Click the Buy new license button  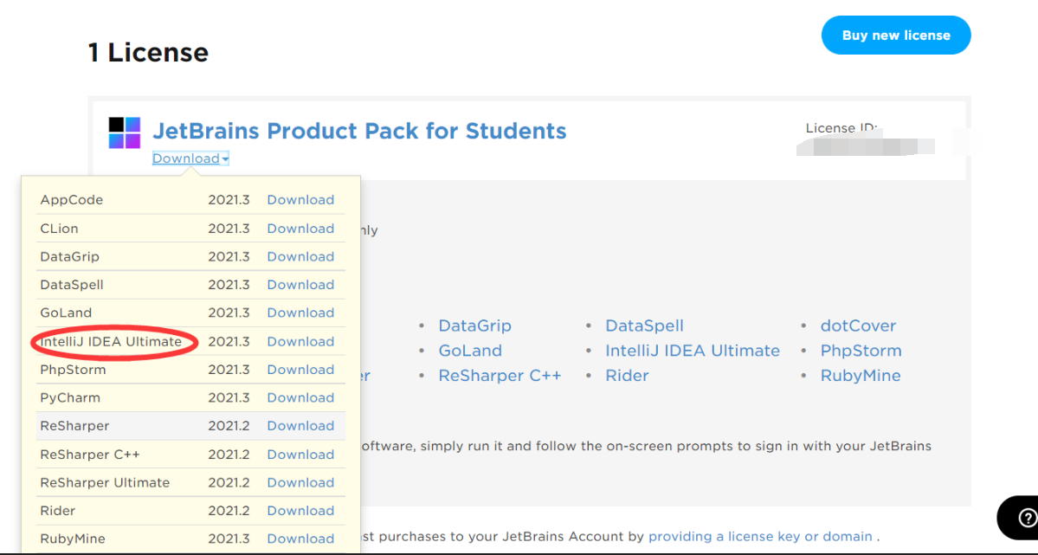pos(896,35)
